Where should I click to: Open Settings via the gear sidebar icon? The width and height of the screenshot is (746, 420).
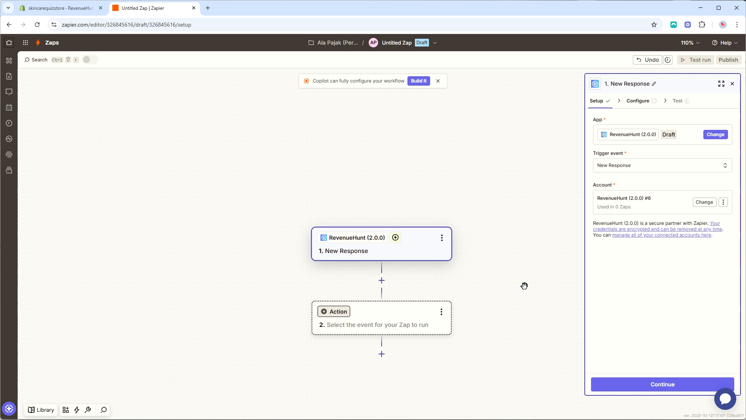pos(9,154)
